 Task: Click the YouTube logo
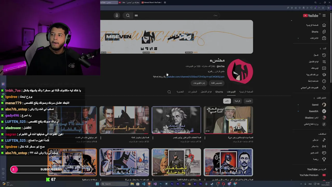coord(310,16)
